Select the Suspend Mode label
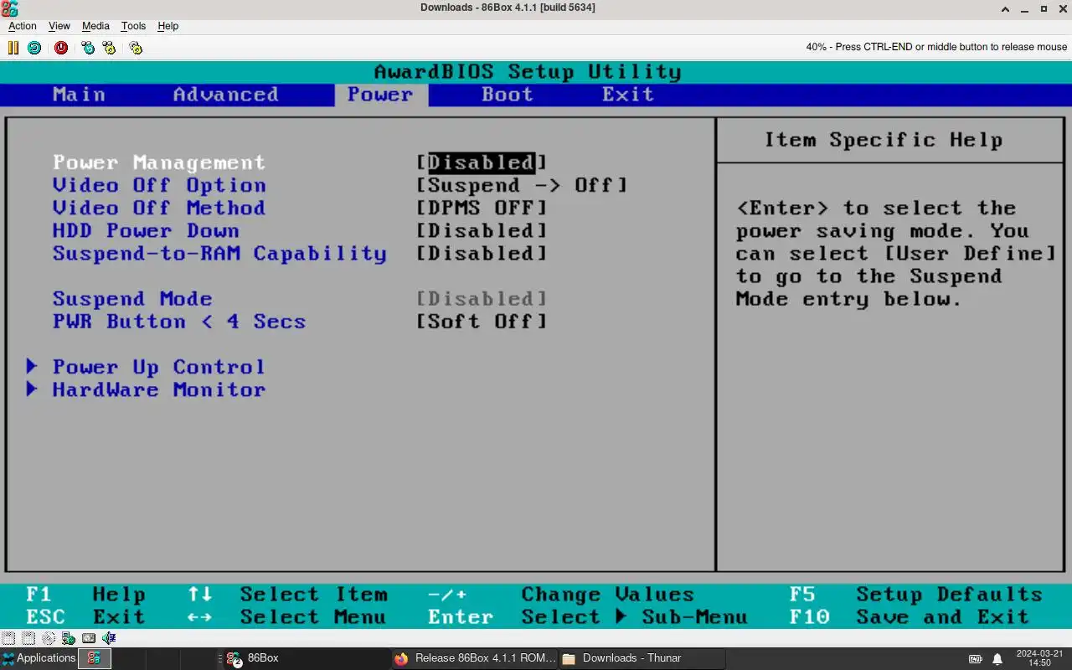Image resolution: width=1072 pixels, height=670 pixels. pos(132,299)
